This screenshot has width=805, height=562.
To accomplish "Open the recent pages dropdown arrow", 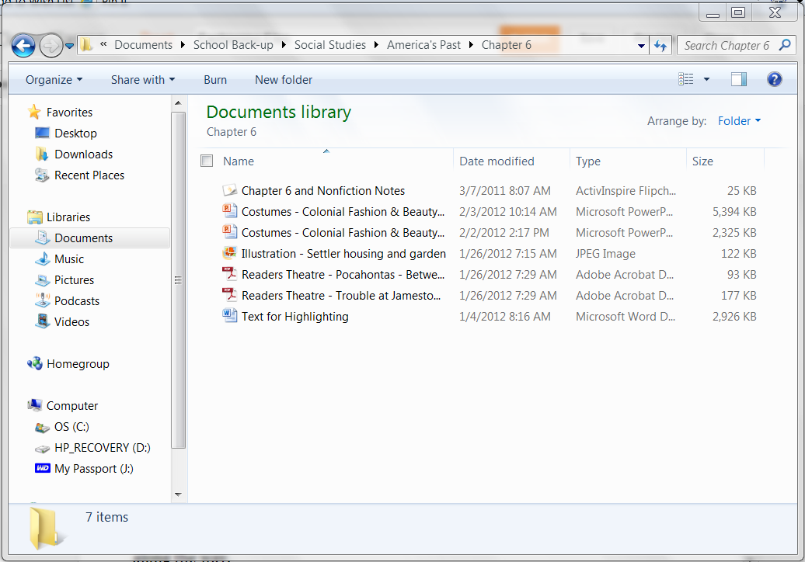I will [70, 46].
